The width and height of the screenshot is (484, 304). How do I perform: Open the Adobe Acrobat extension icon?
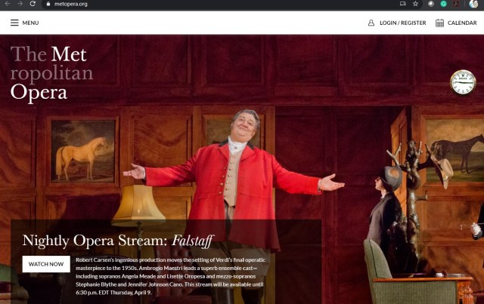pyautogui.click(x=456, y=4)
